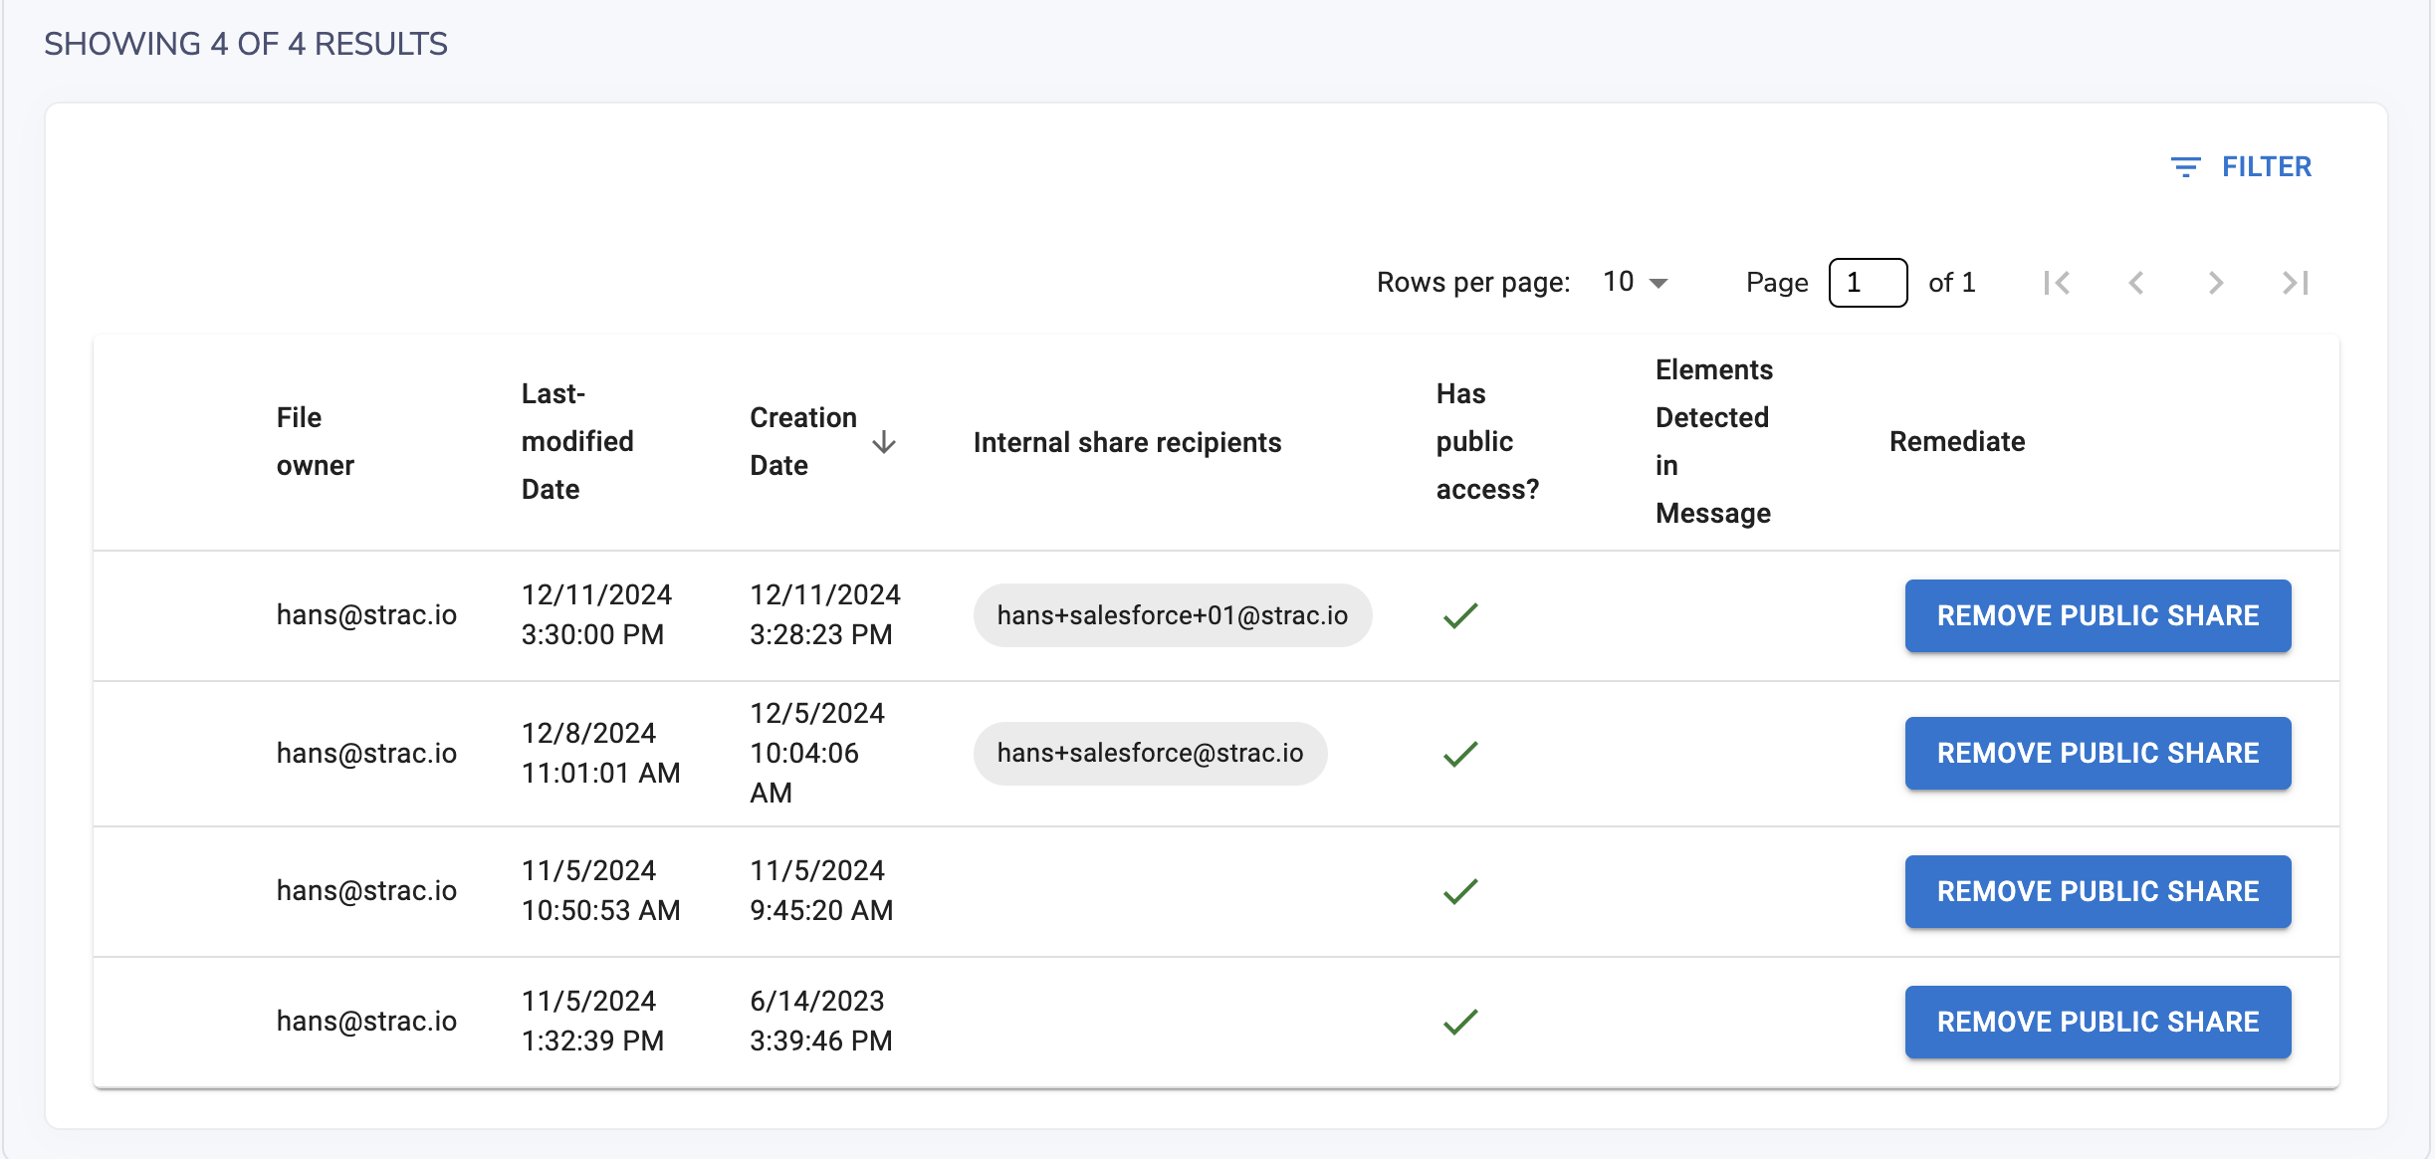Click public access checkmark in first row
Screen dimensions: 2435x1159
(x=1460, y=615)
